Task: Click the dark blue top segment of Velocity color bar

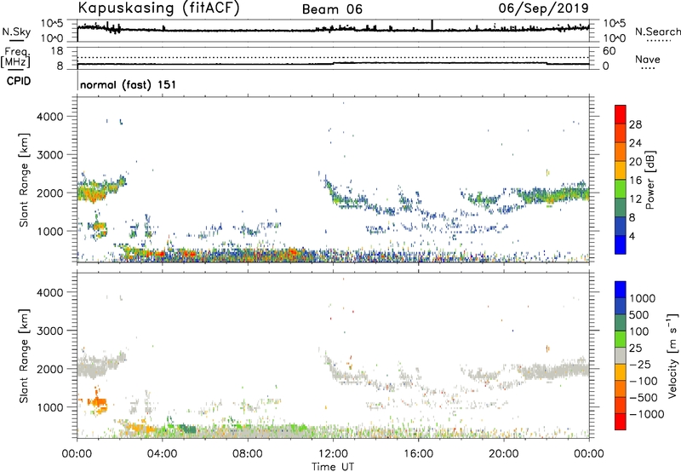Action: (621, 290)
